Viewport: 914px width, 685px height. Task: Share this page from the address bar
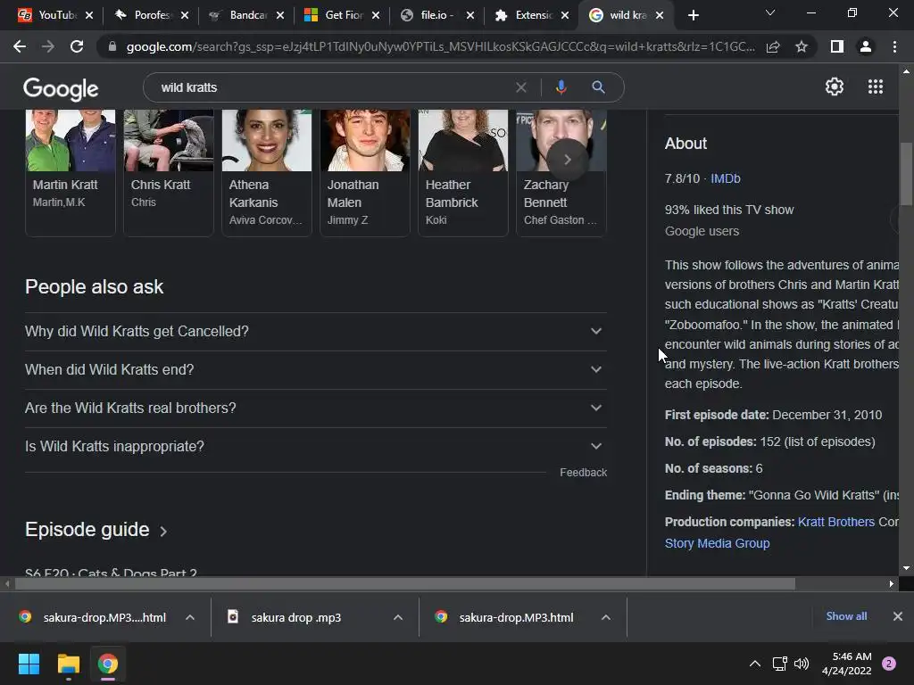click(773, 46)
